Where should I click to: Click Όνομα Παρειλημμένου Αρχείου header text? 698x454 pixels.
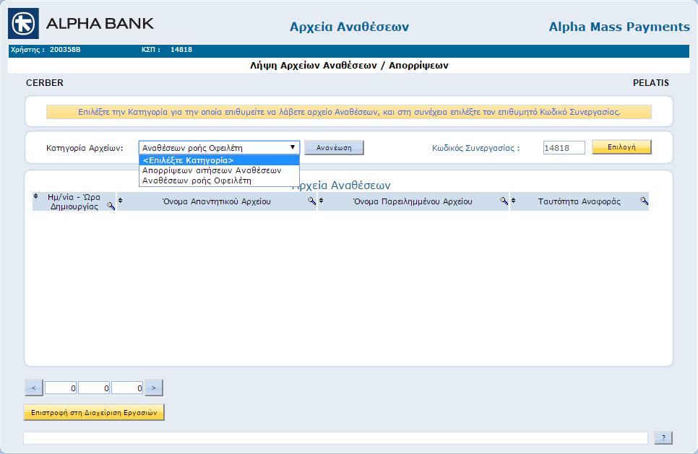[413, 201]
